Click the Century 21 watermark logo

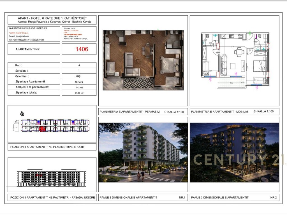238,160
